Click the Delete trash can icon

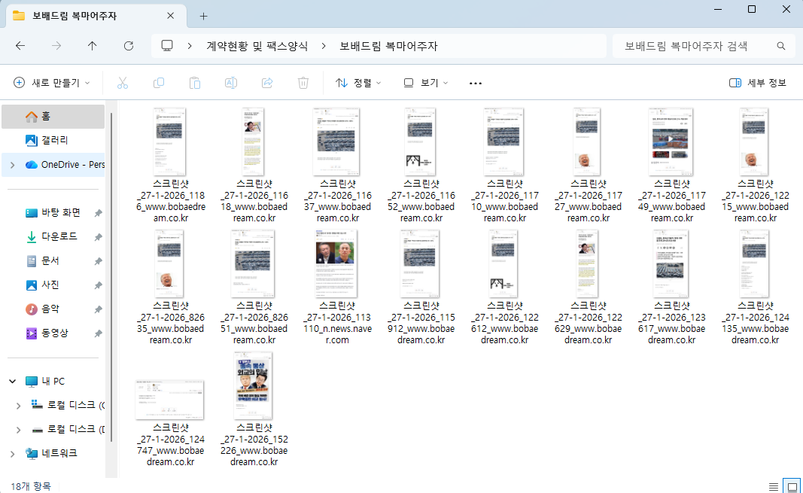pyautogui.click(x=303, y=83)
